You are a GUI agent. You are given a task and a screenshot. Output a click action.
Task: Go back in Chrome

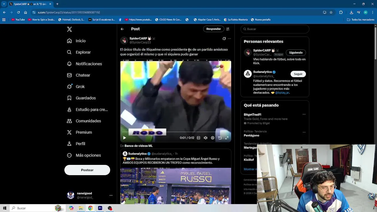click(4, 12)
